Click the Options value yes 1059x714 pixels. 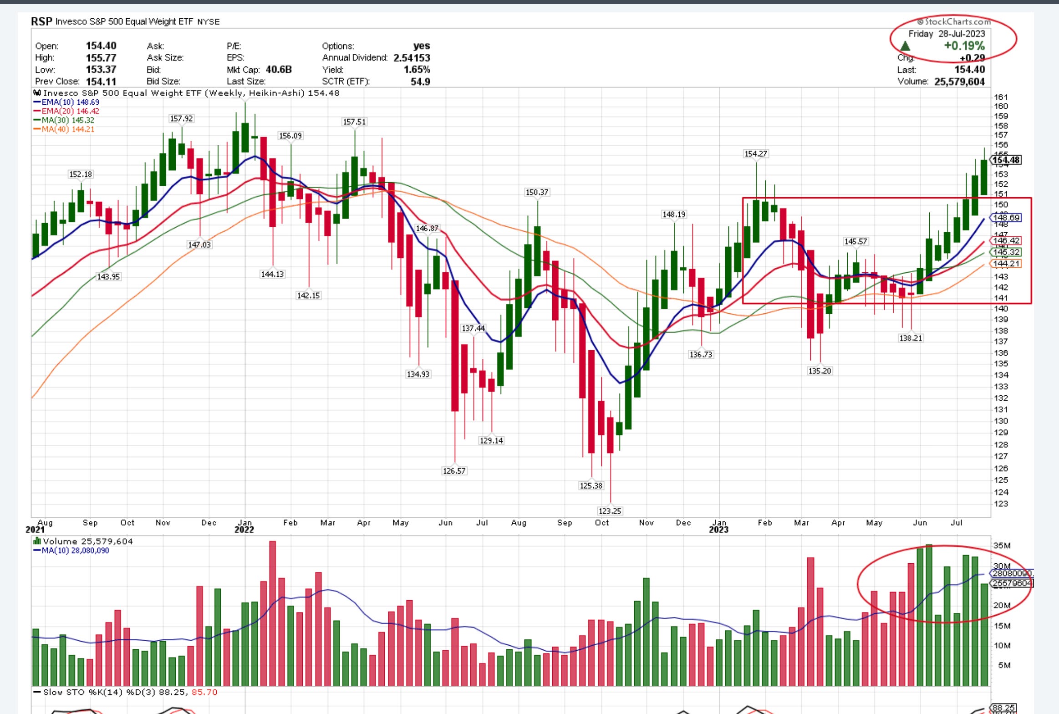(x=422, y=46)
